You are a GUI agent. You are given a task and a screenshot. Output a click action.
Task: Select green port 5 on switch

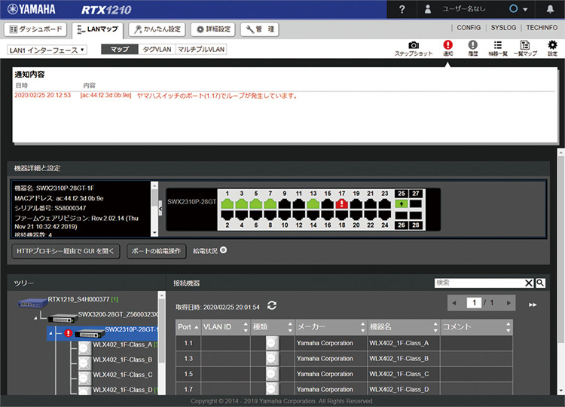pyautogui.click(x=256, y=204)
